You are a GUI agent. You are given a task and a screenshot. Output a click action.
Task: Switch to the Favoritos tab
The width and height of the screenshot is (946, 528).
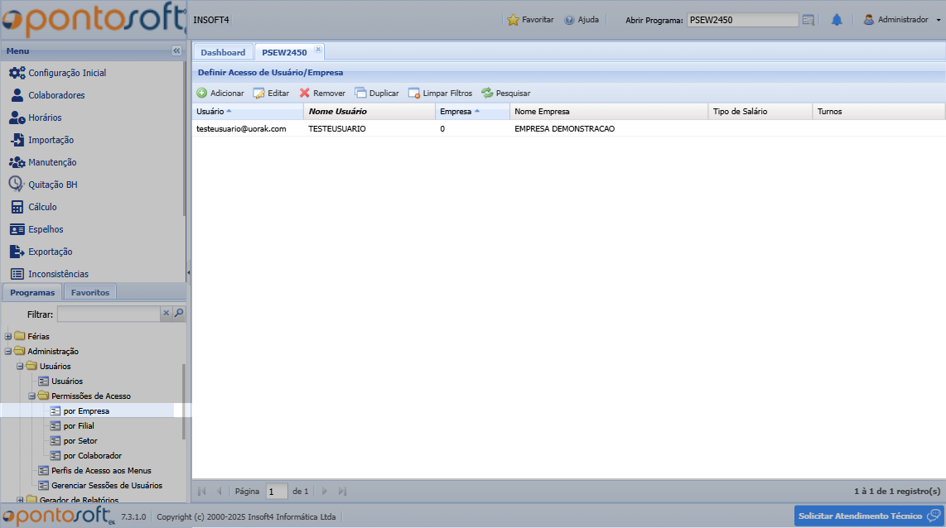(x=89, y=292)
